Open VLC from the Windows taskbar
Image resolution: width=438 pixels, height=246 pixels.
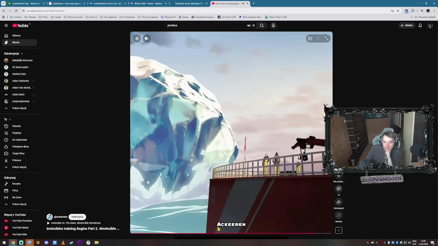(63, 243)
